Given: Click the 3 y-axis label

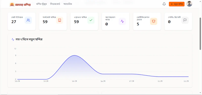Looking at the screenshot, I should tap(16, 71).
